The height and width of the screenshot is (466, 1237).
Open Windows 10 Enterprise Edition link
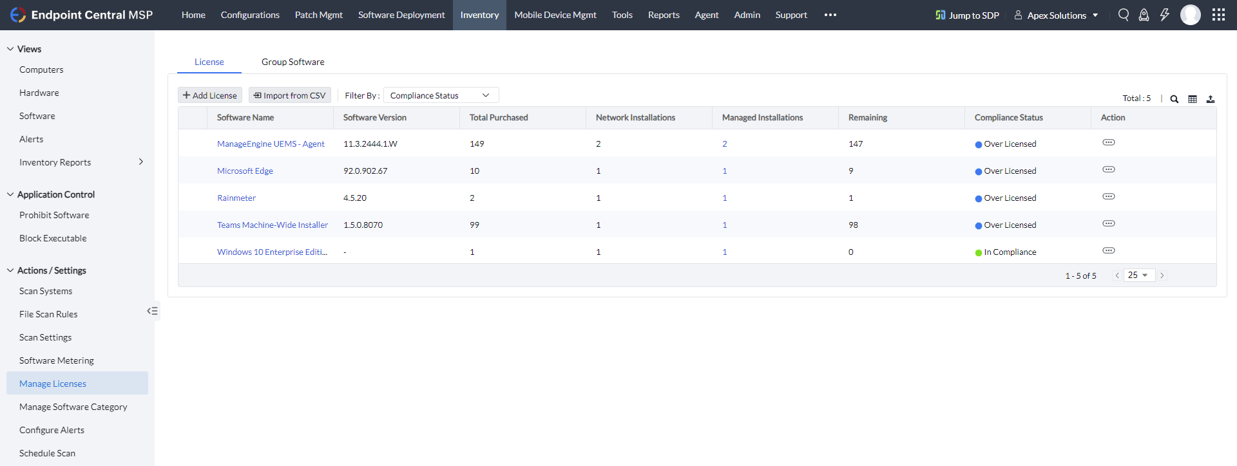pyautogui.click(x=272, y=252)
